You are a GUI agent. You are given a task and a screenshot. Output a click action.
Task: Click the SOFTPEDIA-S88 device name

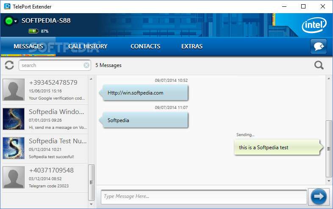coord(46,21)
